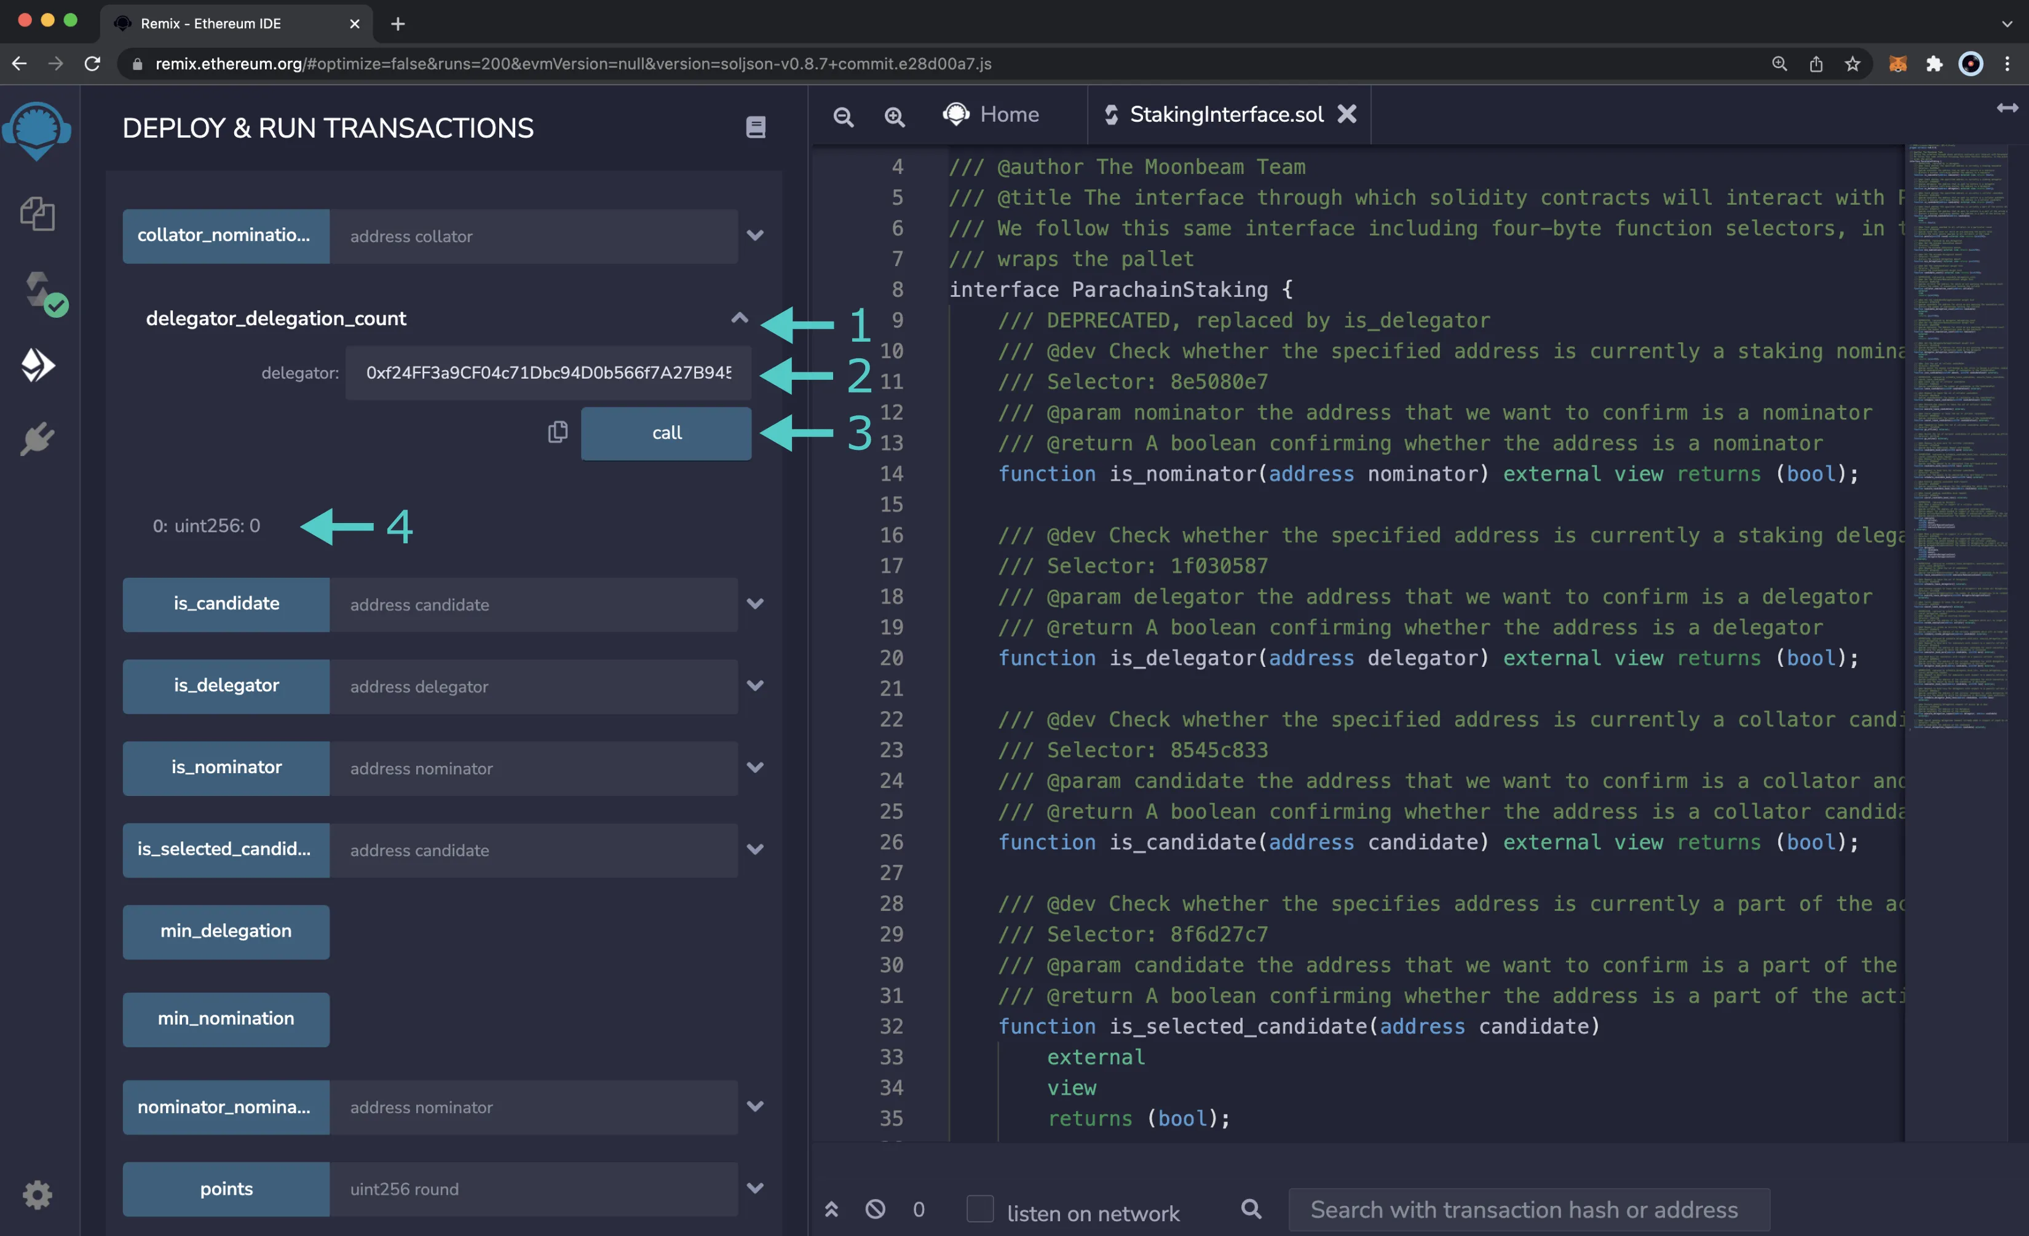Screen dimensions: 2029x1236
Task: Close the Remix browser tab
Action: (x=354, y=24)
